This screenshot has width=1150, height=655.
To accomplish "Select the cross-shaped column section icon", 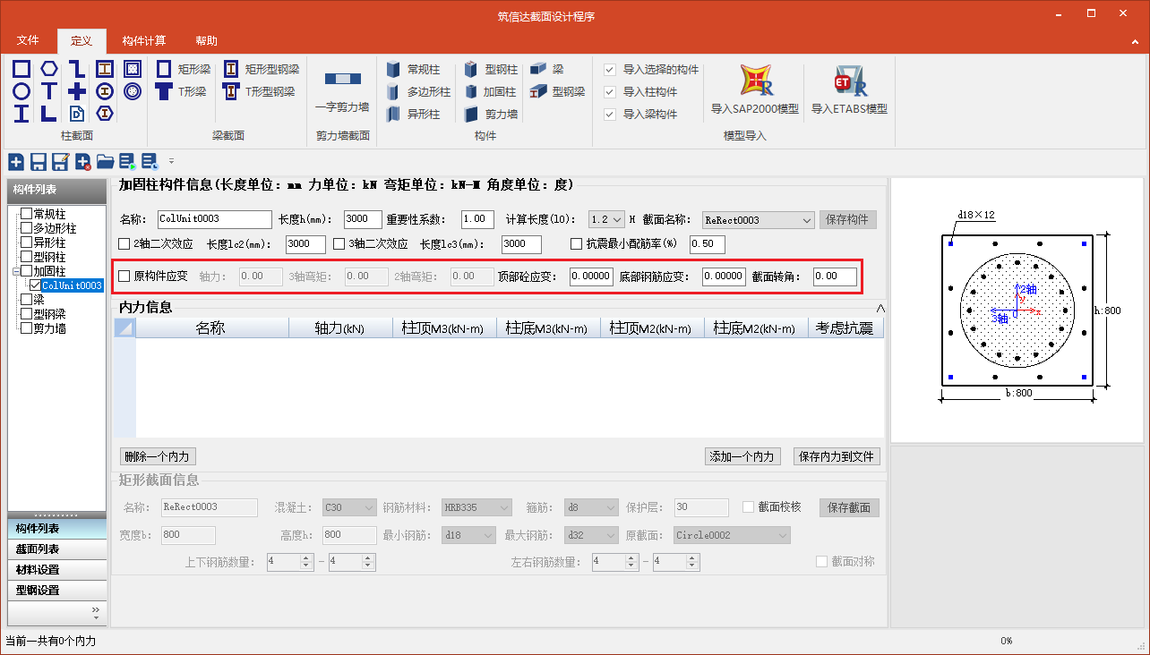I will pos(77,91).
